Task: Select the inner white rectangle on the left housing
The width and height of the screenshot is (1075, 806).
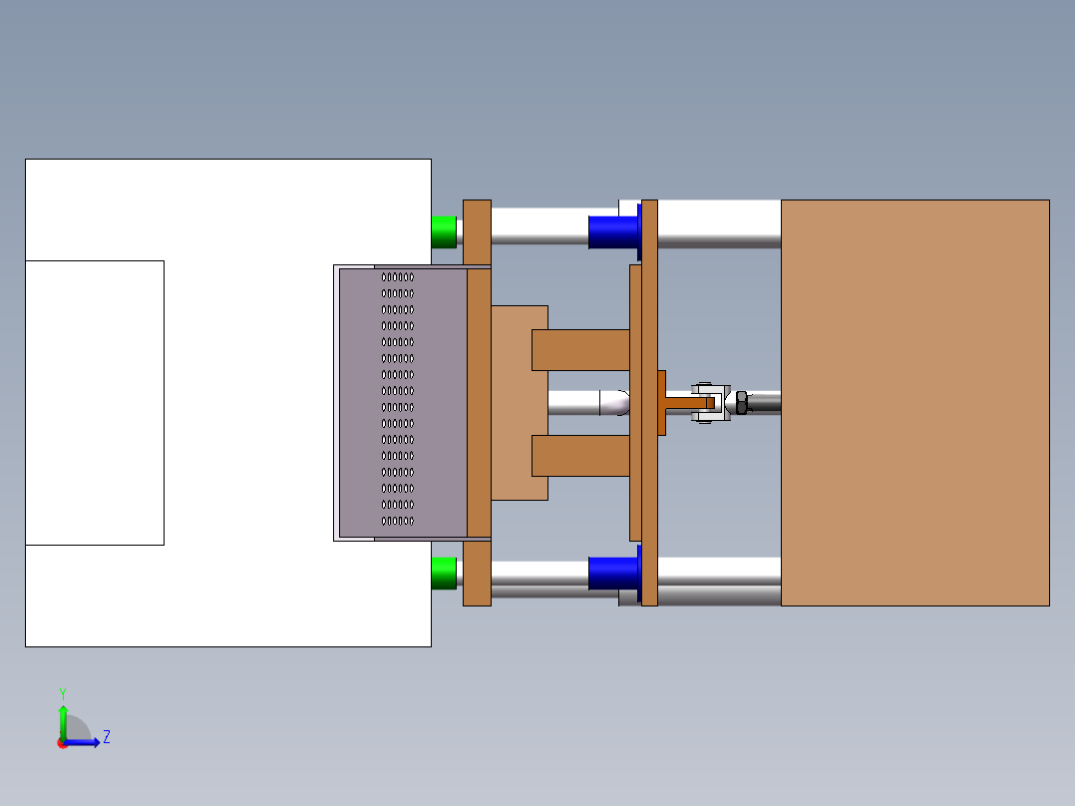Action: click(95, 403)
